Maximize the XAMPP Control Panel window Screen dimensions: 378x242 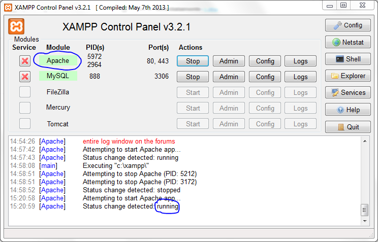pos(343,5)
